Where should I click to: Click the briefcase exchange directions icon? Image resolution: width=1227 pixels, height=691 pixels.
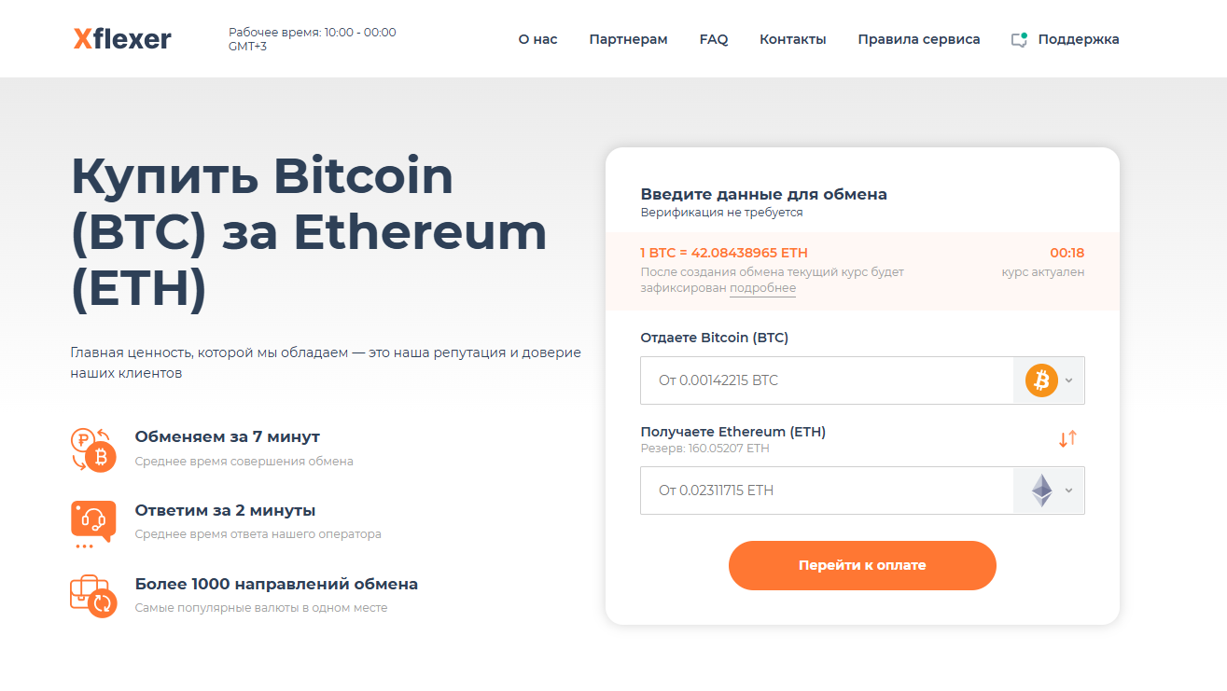pos(93,595)
